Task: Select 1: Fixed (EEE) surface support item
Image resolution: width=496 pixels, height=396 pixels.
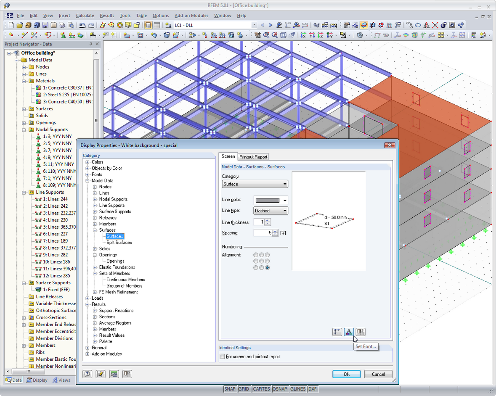Action: click(56, 290)
